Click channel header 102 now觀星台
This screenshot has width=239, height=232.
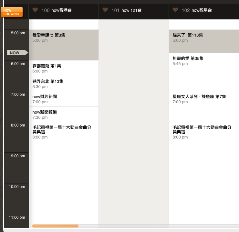click(x=202, y=10)
